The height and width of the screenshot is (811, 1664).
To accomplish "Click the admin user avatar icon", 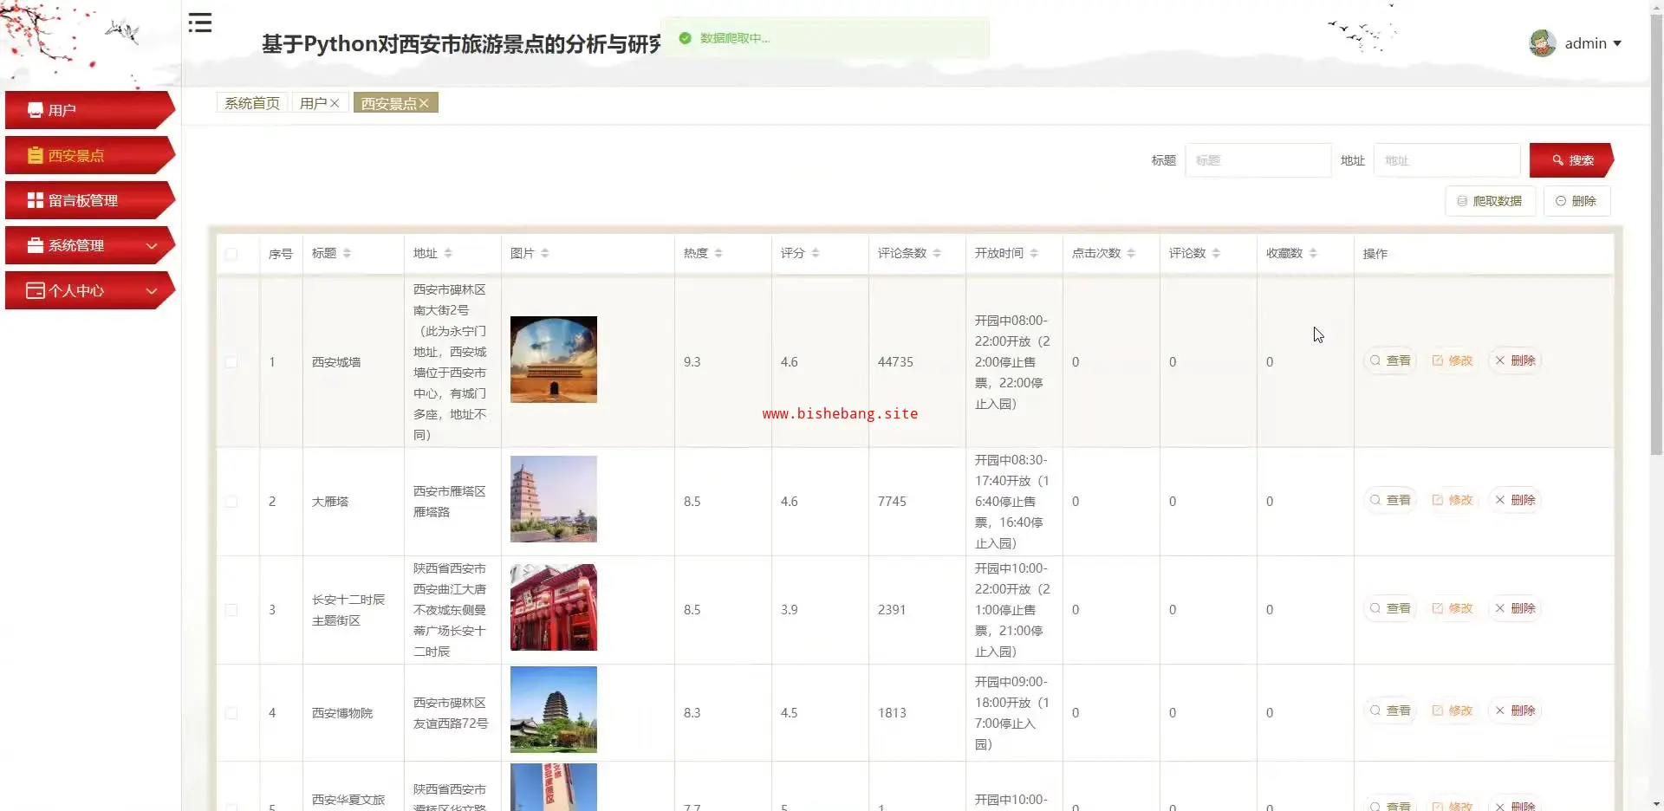I will pos(1542,43).
